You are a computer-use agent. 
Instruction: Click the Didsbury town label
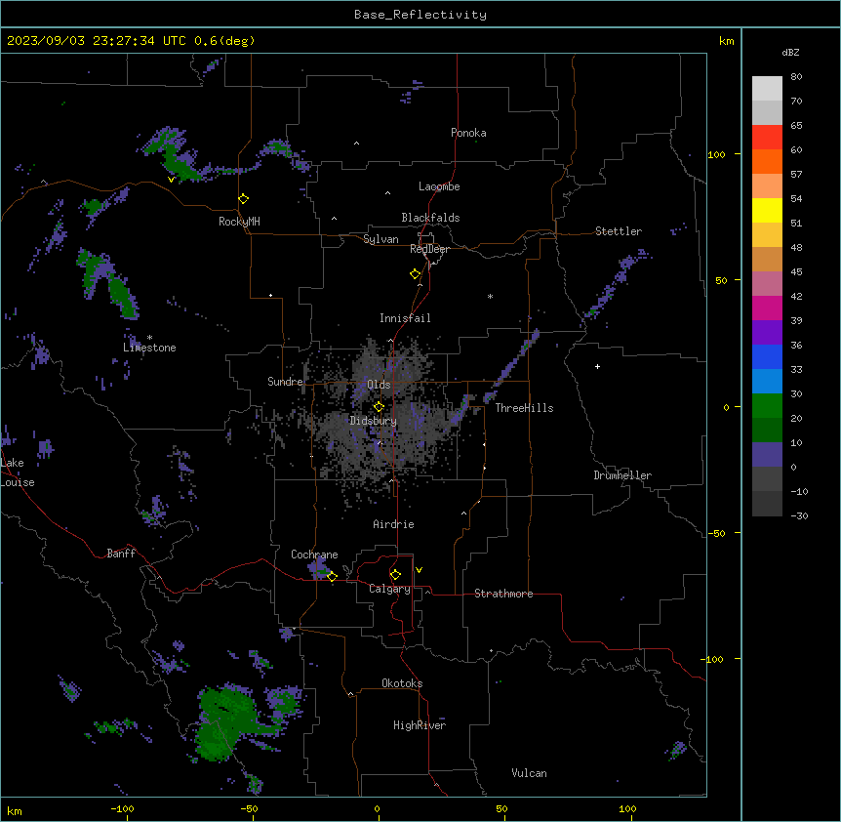coord(374,421)
